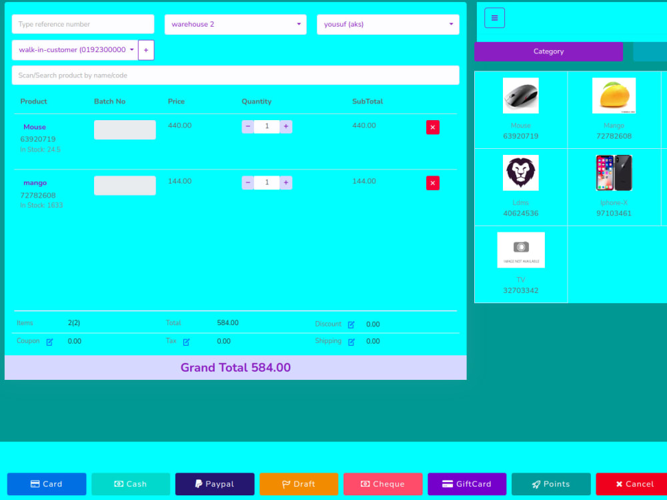Image resolution: width=667 pixels, height=500 pixels.
Task: Increase the Mouse quantity with plus
Action: click(x=286, y=126)
